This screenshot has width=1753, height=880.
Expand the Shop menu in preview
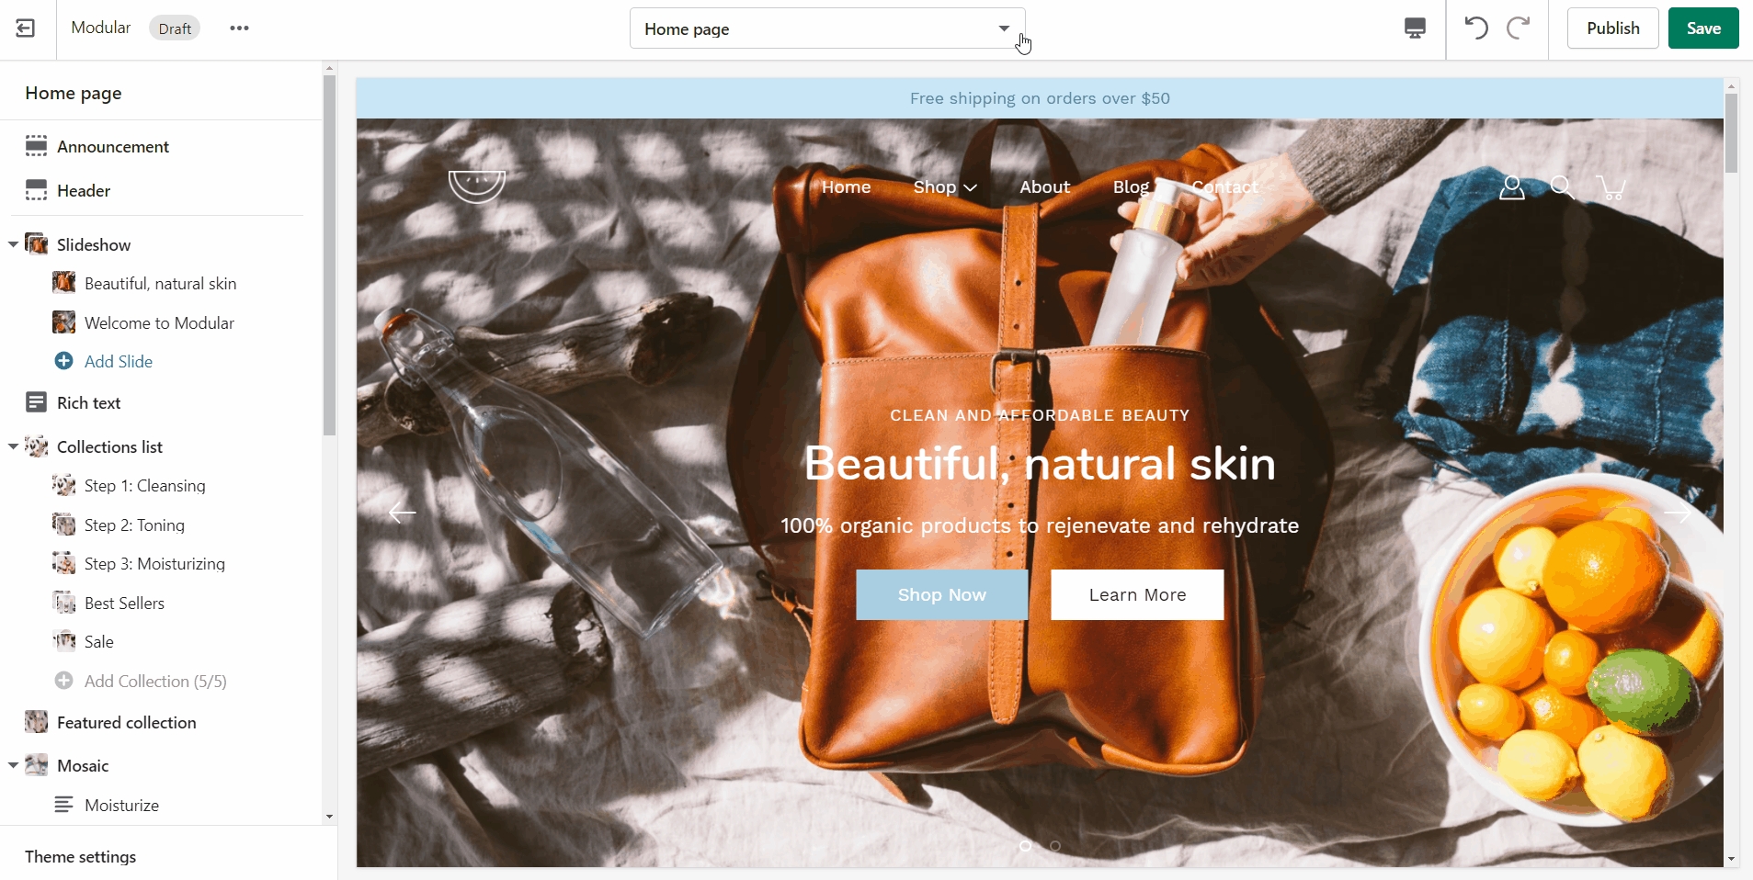coord(945,187)
